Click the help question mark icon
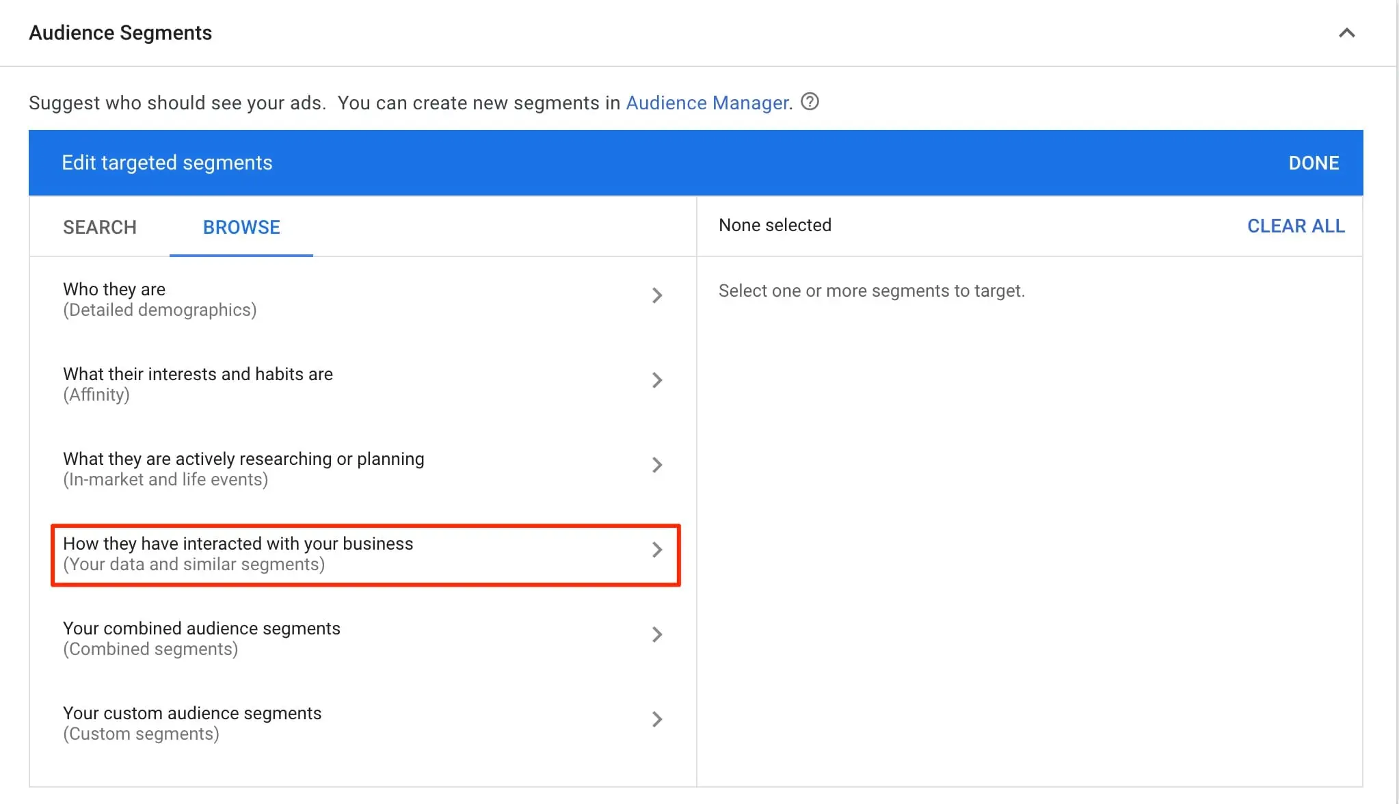The image size is (1399, 804). 810,102
